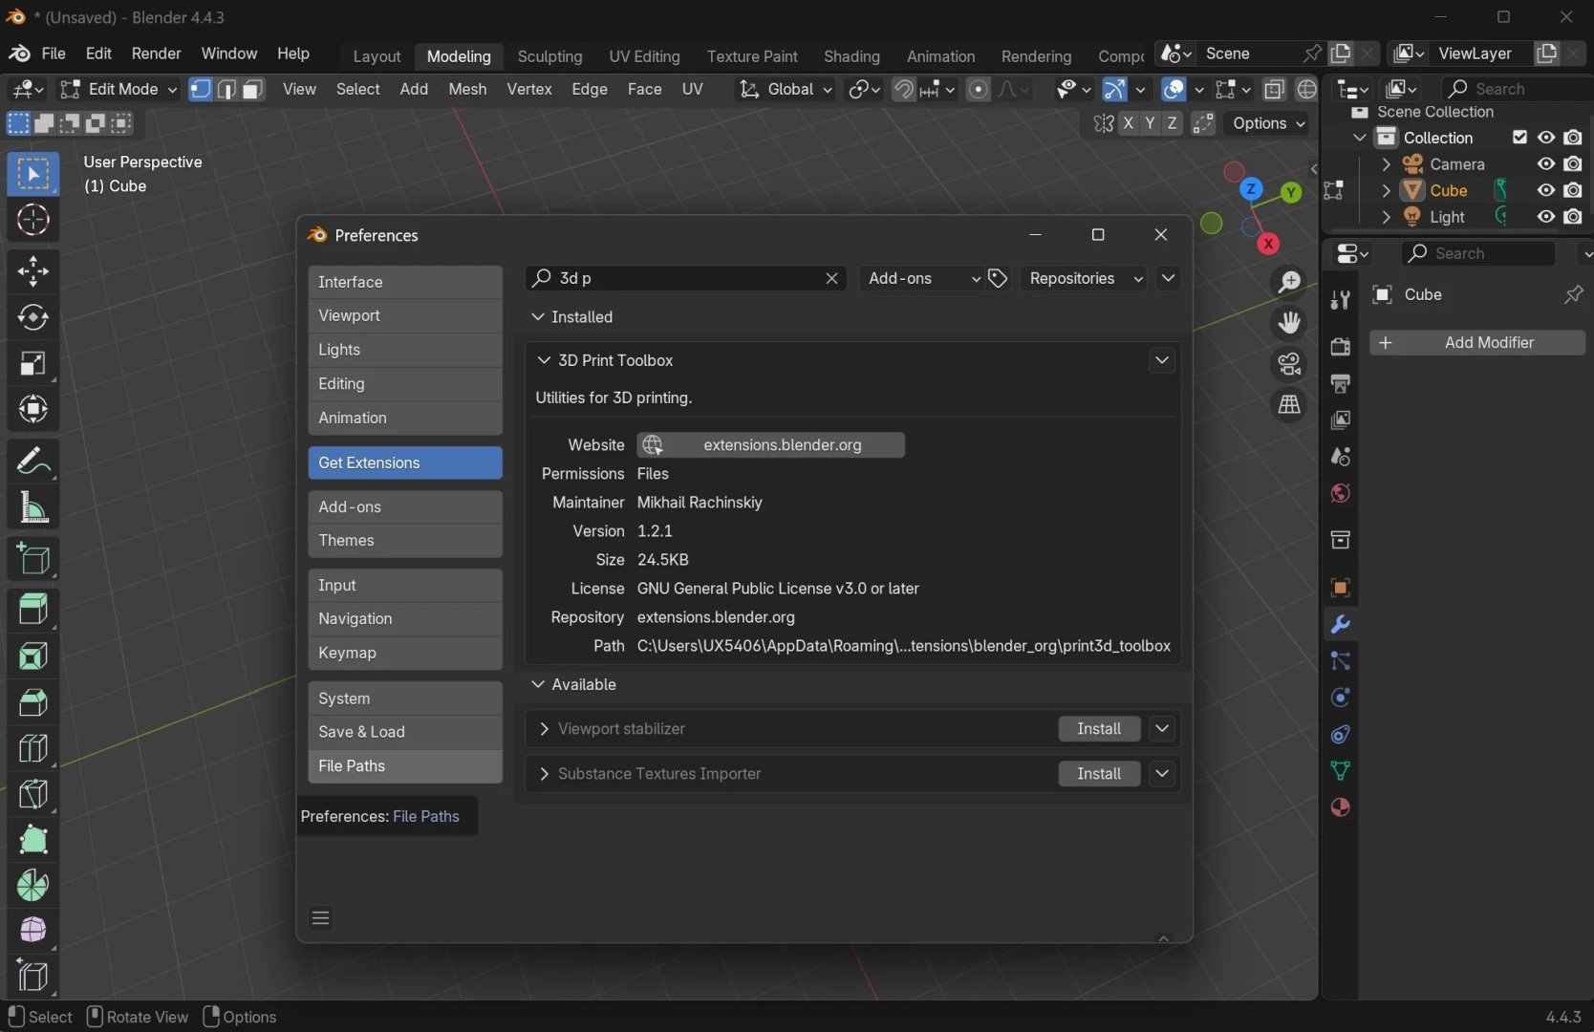Viewport: 1594px width, 1032px height.
Task: Click the Scene name field
Action: pyautogui.click(x=1249, y=54)
